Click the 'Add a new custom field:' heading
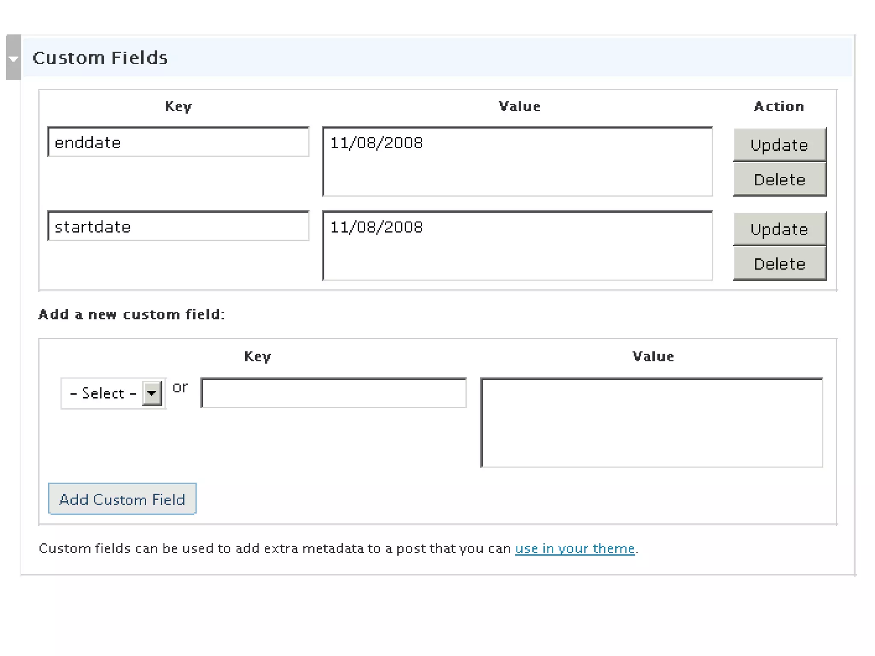 [132, 315]
